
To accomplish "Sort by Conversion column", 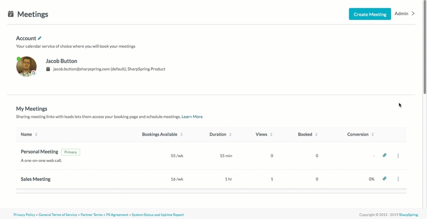I will point(373,134).
